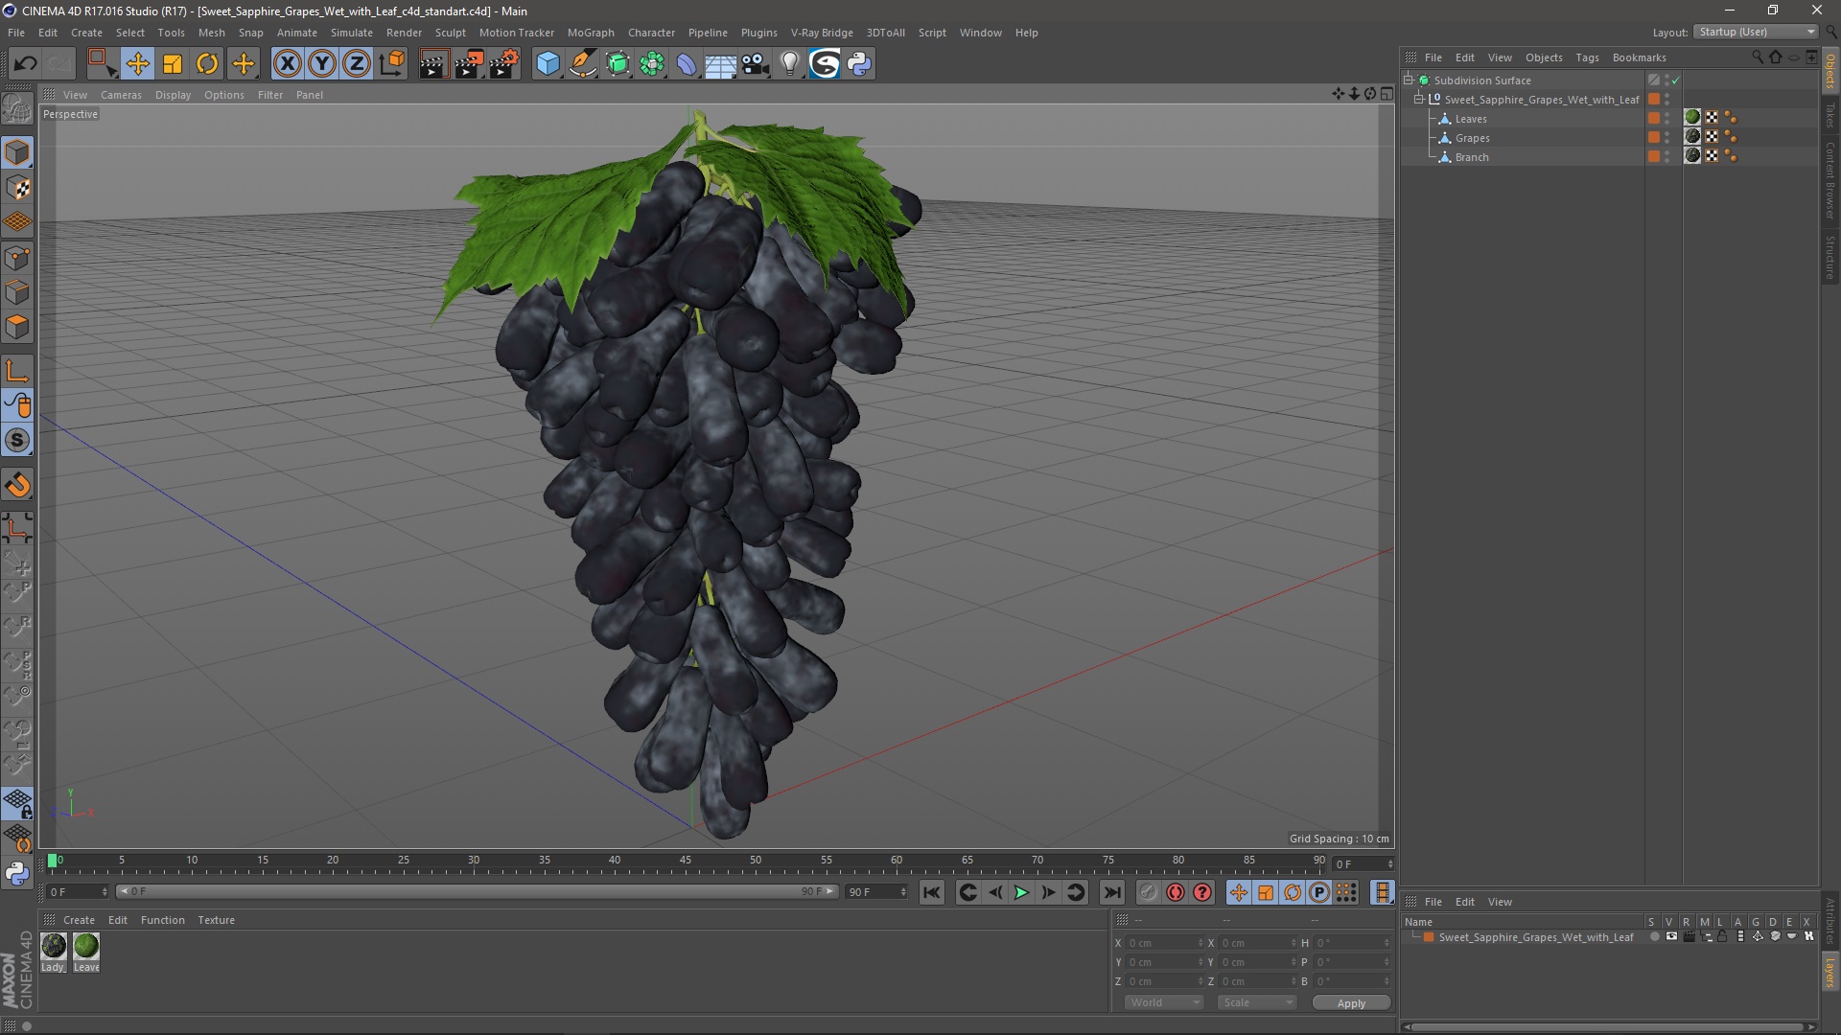Screen dimensions: 1841x1035
Task: Go to end of animation
Action: [x=1111, y=892]
